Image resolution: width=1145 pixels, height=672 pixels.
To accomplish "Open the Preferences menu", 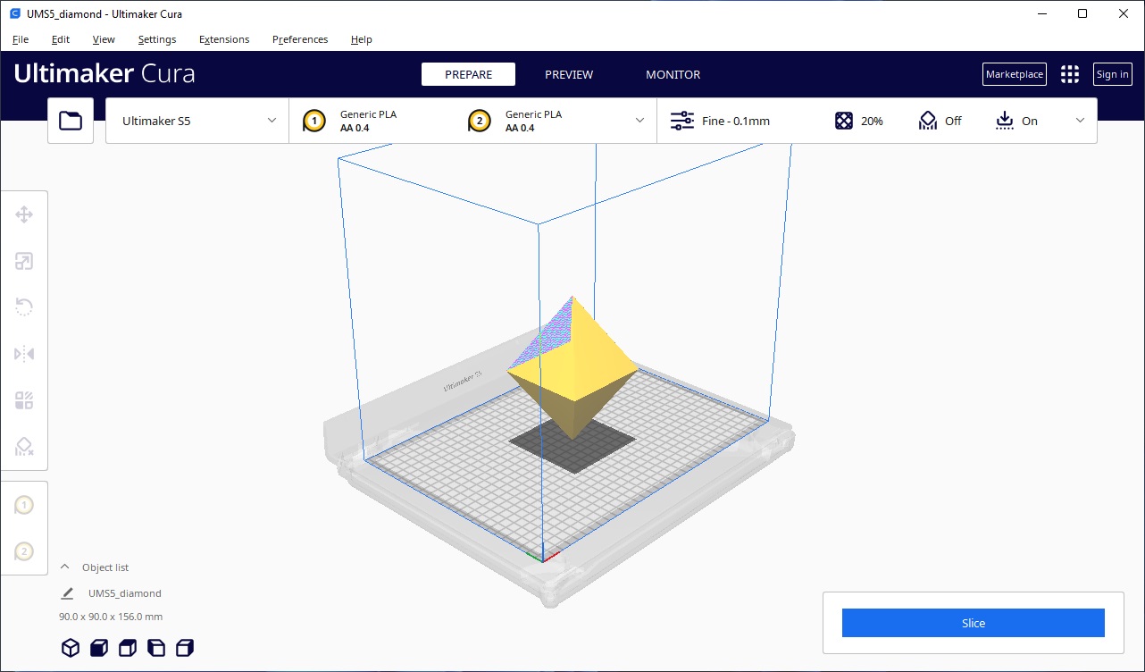I will [300, 39].
